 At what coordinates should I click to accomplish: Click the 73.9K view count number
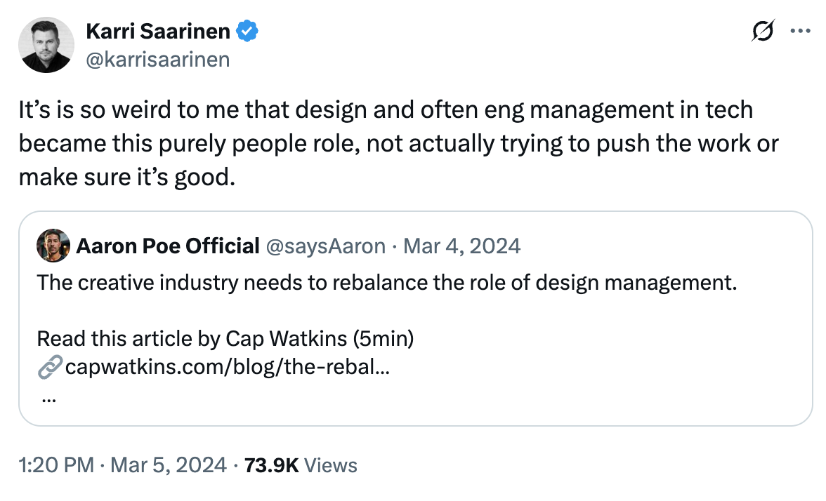point(271,465)
